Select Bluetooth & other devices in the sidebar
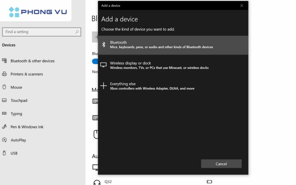The width and height of the screenshot is (296, 185). (33, 61)
